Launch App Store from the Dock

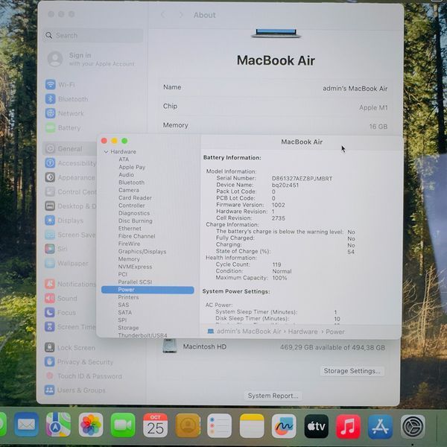pyautogui.click(x=380, y=427)
